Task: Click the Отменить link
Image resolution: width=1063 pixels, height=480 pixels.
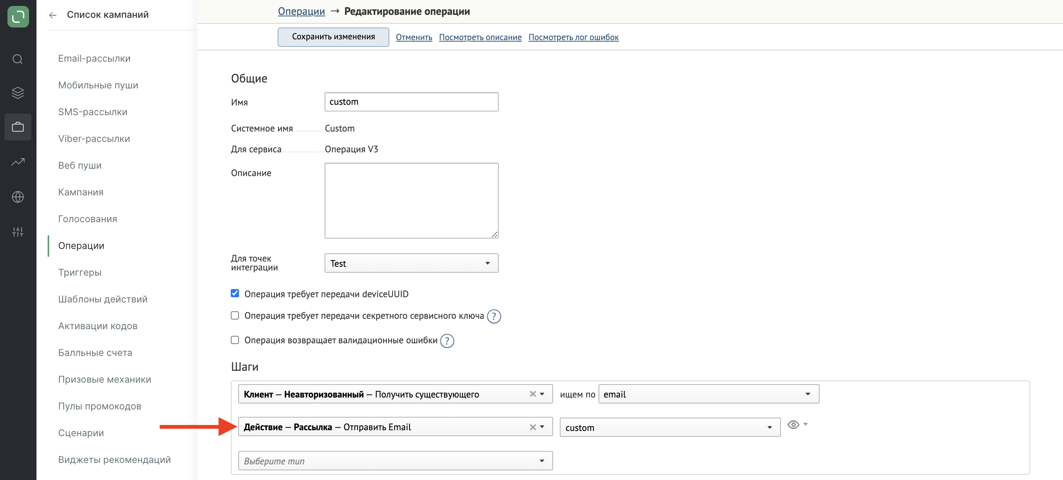Action: click(x=414, y=38)
